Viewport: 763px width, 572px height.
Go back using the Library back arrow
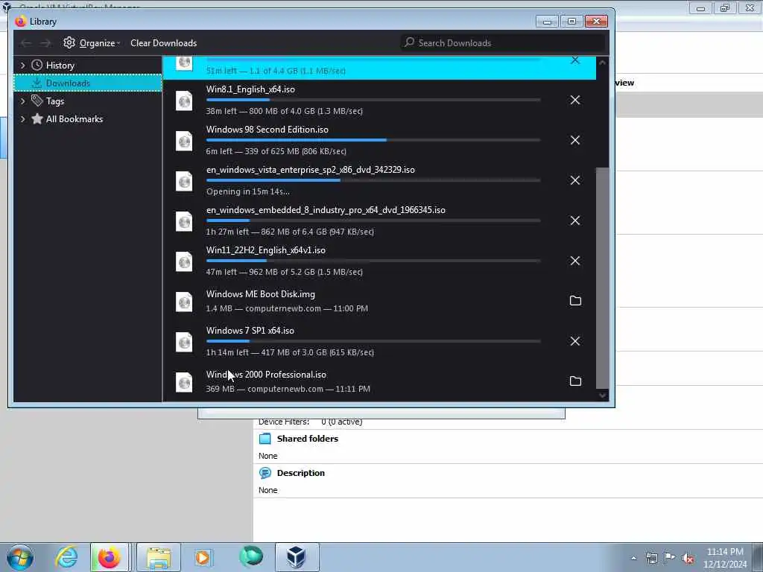[26, 43]
